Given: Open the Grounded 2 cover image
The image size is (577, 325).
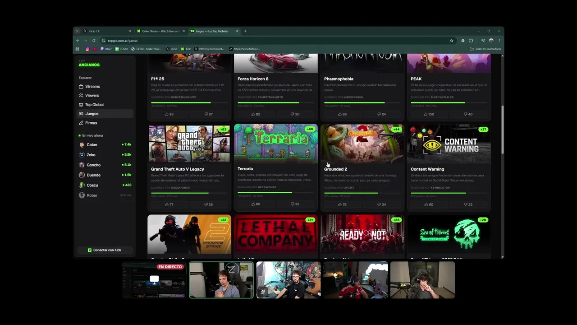Looking at the screenshot, I should tap(362, 144).
